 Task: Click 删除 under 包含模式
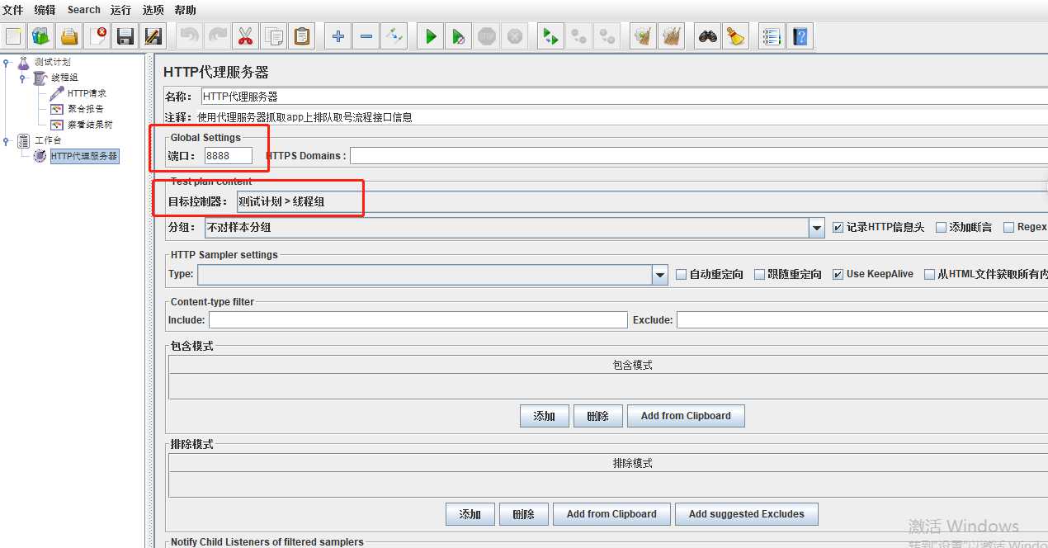tap(597, 416)
